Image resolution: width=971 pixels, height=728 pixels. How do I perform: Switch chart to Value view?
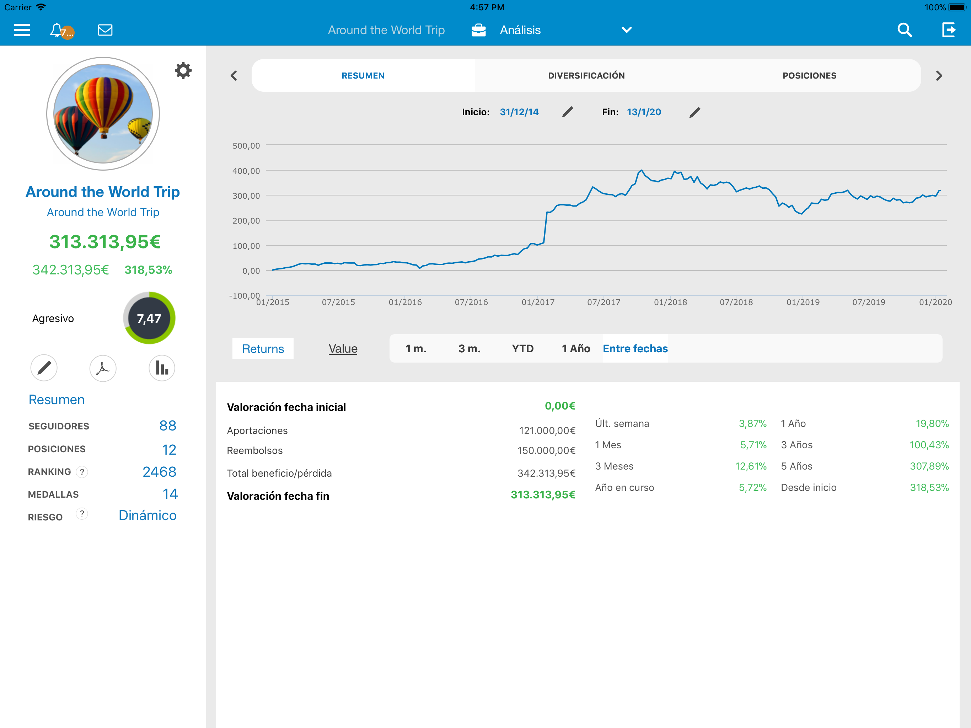343,349
